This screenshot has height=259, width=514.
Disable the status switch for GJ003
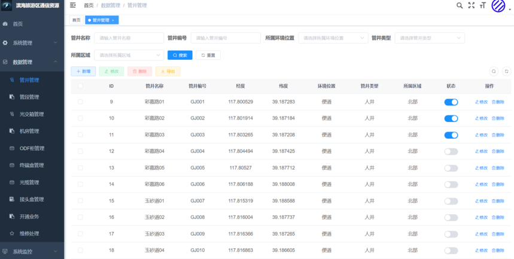[x=451, y=135]
